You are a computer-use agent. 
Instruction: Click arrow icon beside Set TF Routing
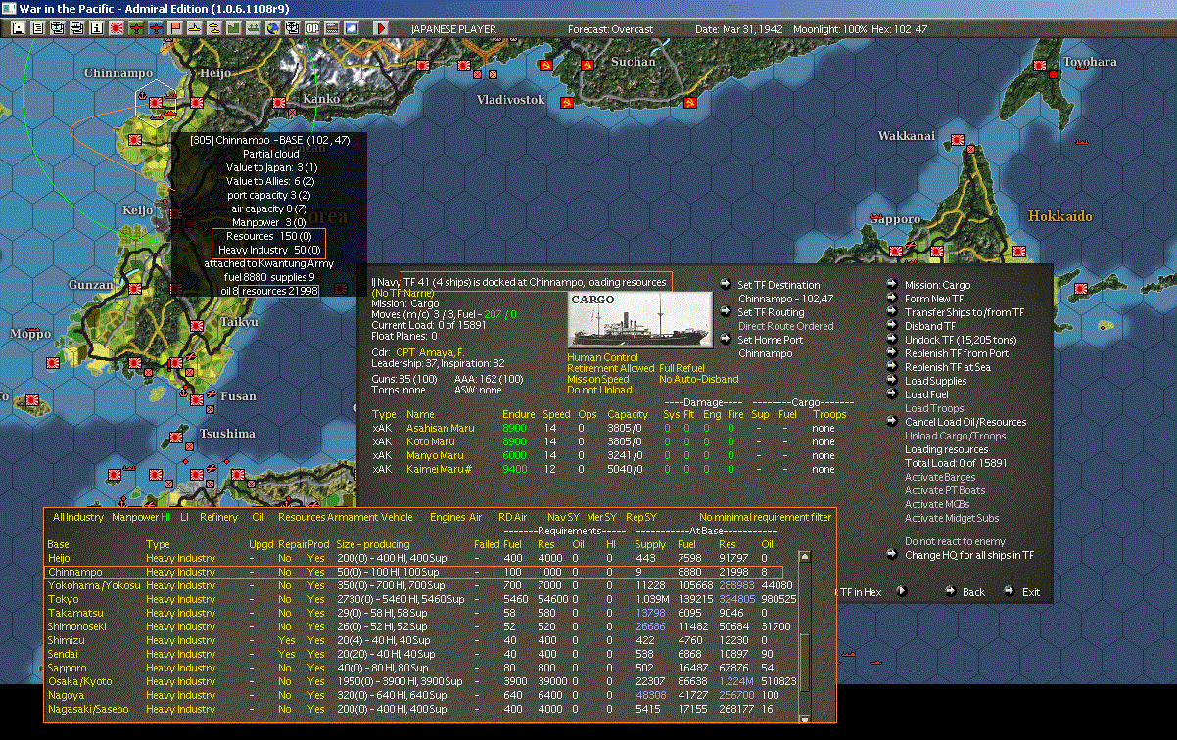tap(726, 312)
